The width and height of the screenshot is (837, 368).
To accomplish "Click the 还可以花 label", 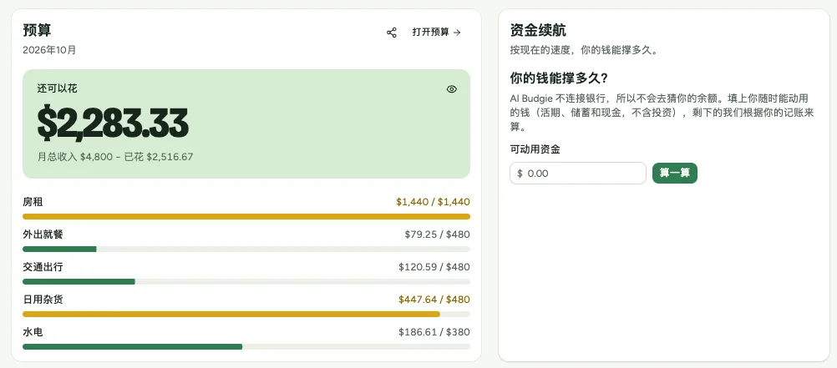I will point(57,88).
